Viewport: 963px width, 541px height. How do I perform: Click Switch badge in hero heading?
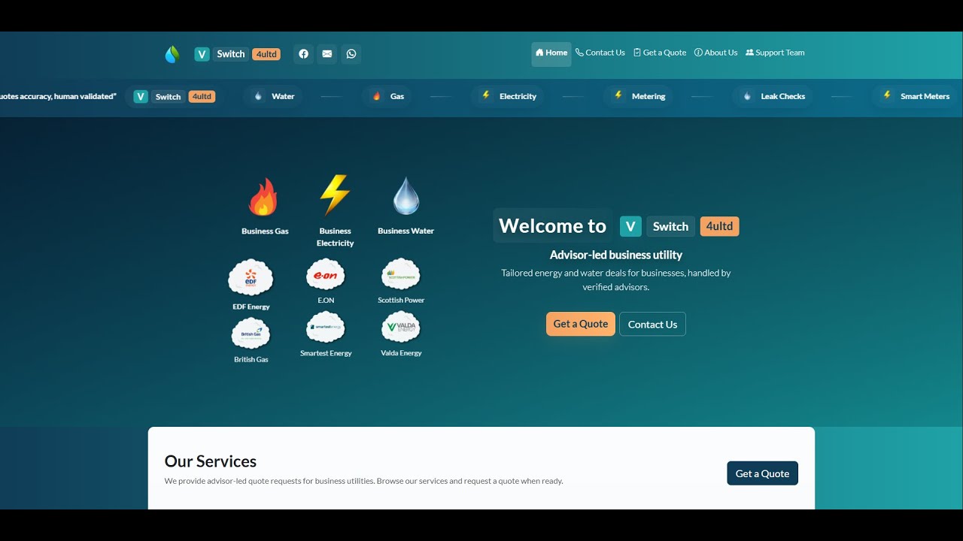tap(670, 226)
